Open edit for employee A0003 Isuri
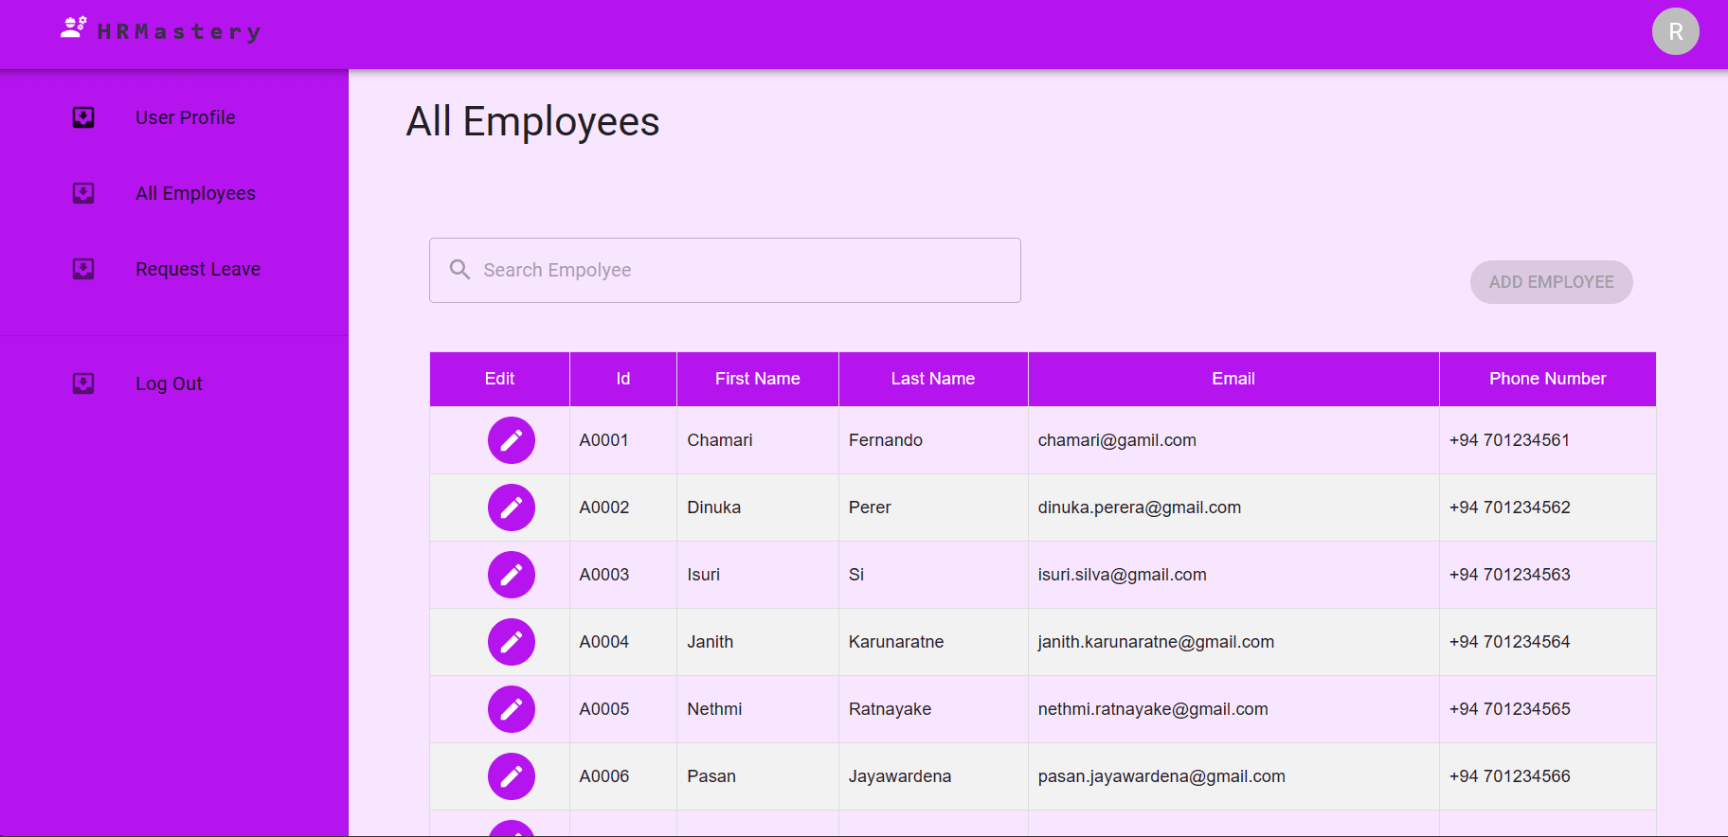The image size is (1728, 837). pos(511,575)
